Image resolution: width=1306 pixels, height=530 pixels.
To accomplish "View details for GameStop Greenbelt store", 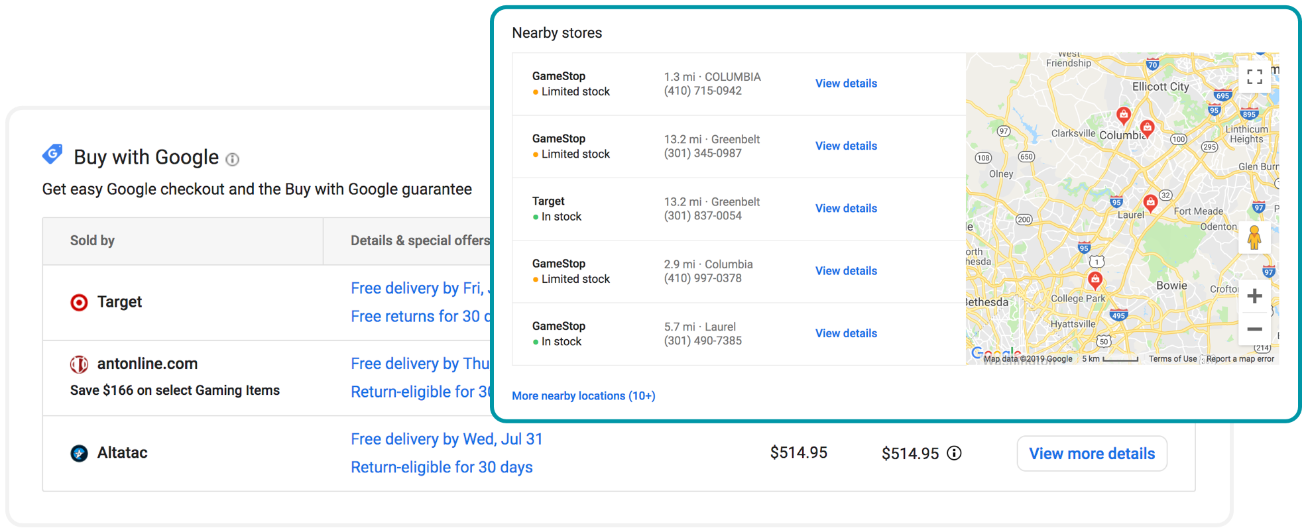I will coord(846,146).
